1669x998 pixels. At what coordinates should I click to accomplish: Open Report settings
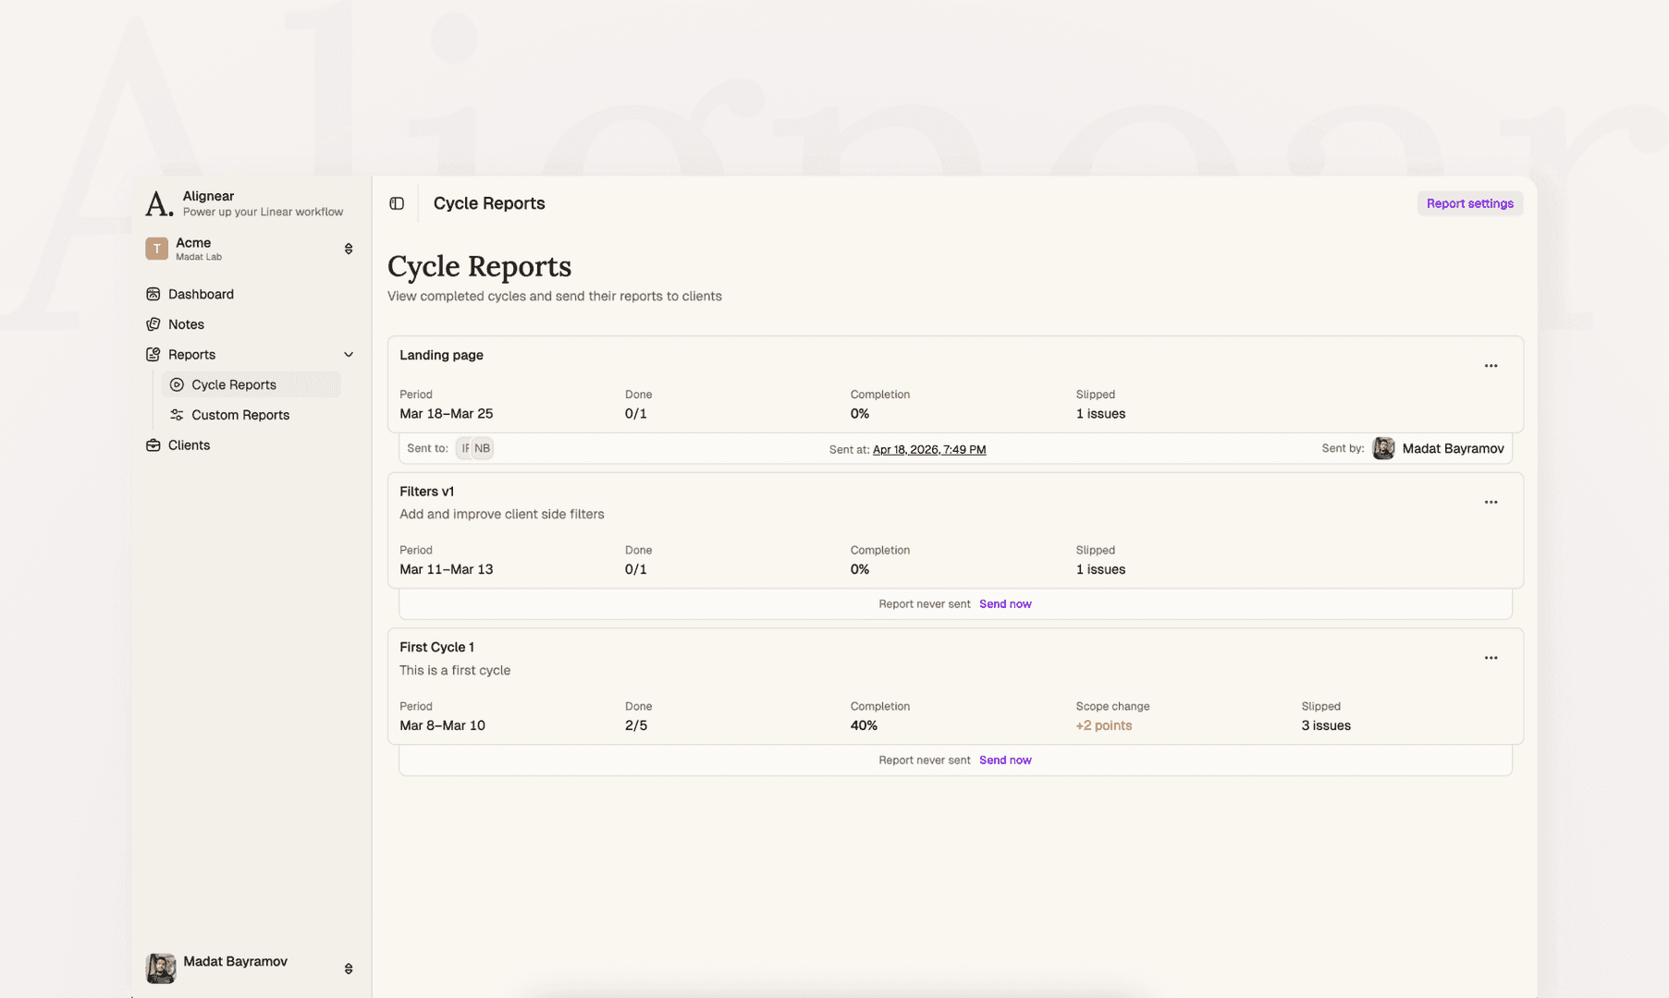[x=1469, y=203]
